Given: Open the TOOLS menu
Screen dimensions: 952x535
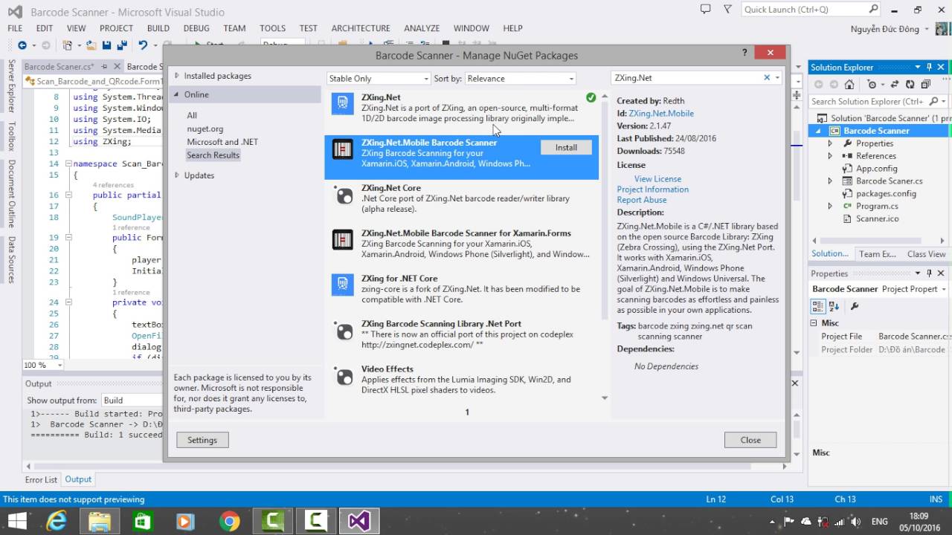Looking at the screenshot, I should coord(272,28).
